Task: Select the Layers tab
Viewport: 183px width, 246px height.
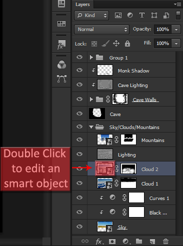Action: 82,4
